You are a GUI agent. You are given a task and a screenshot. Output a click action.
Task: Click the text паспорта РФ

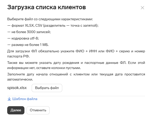18,56
